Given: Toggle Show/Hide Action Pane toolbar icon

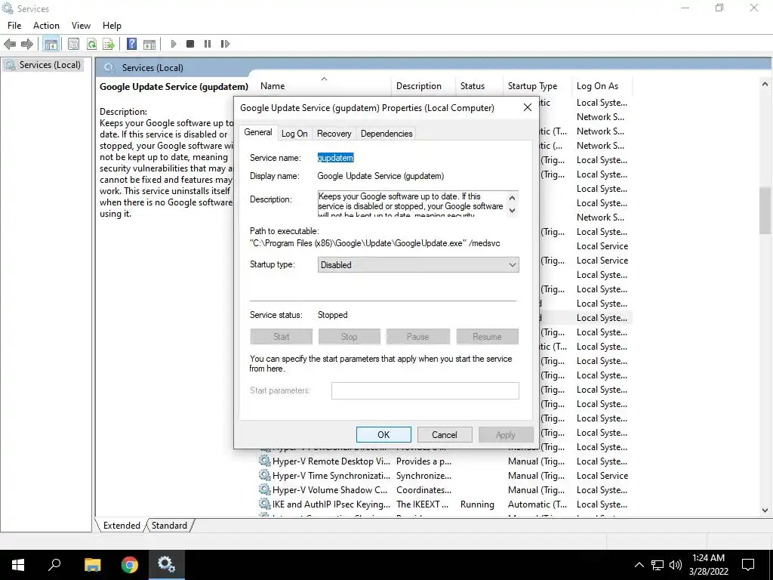Looking at the screenshot, I should [149, 44].
